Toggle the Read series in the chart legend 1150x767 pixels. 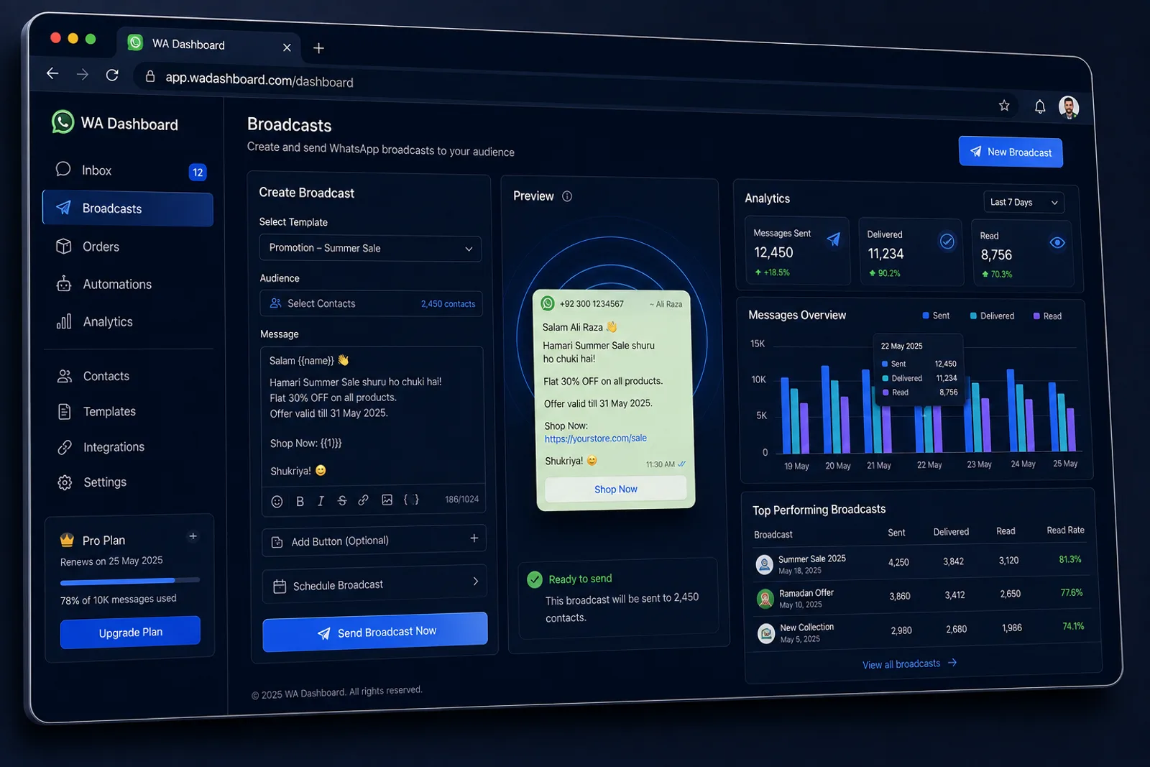point(1047,316)
